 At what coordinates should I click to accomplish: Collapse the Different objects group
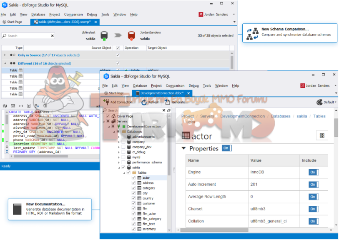[5, 63]
